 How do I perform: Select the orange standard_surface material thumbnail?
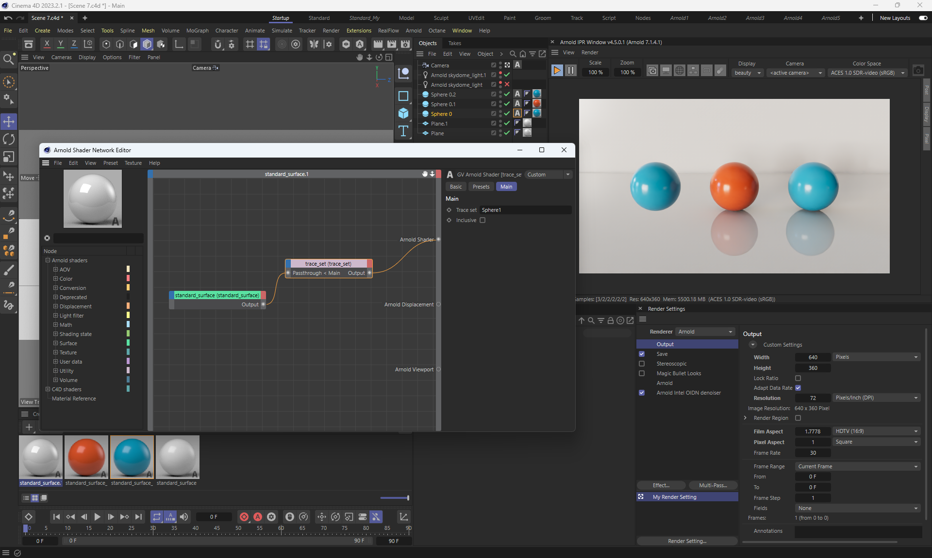[x=86, y=457]
